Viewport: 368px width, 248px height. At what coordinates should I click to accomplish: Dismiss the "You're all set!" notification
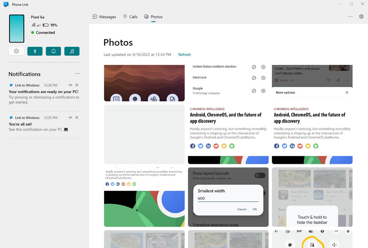click(x=77, y=118)
